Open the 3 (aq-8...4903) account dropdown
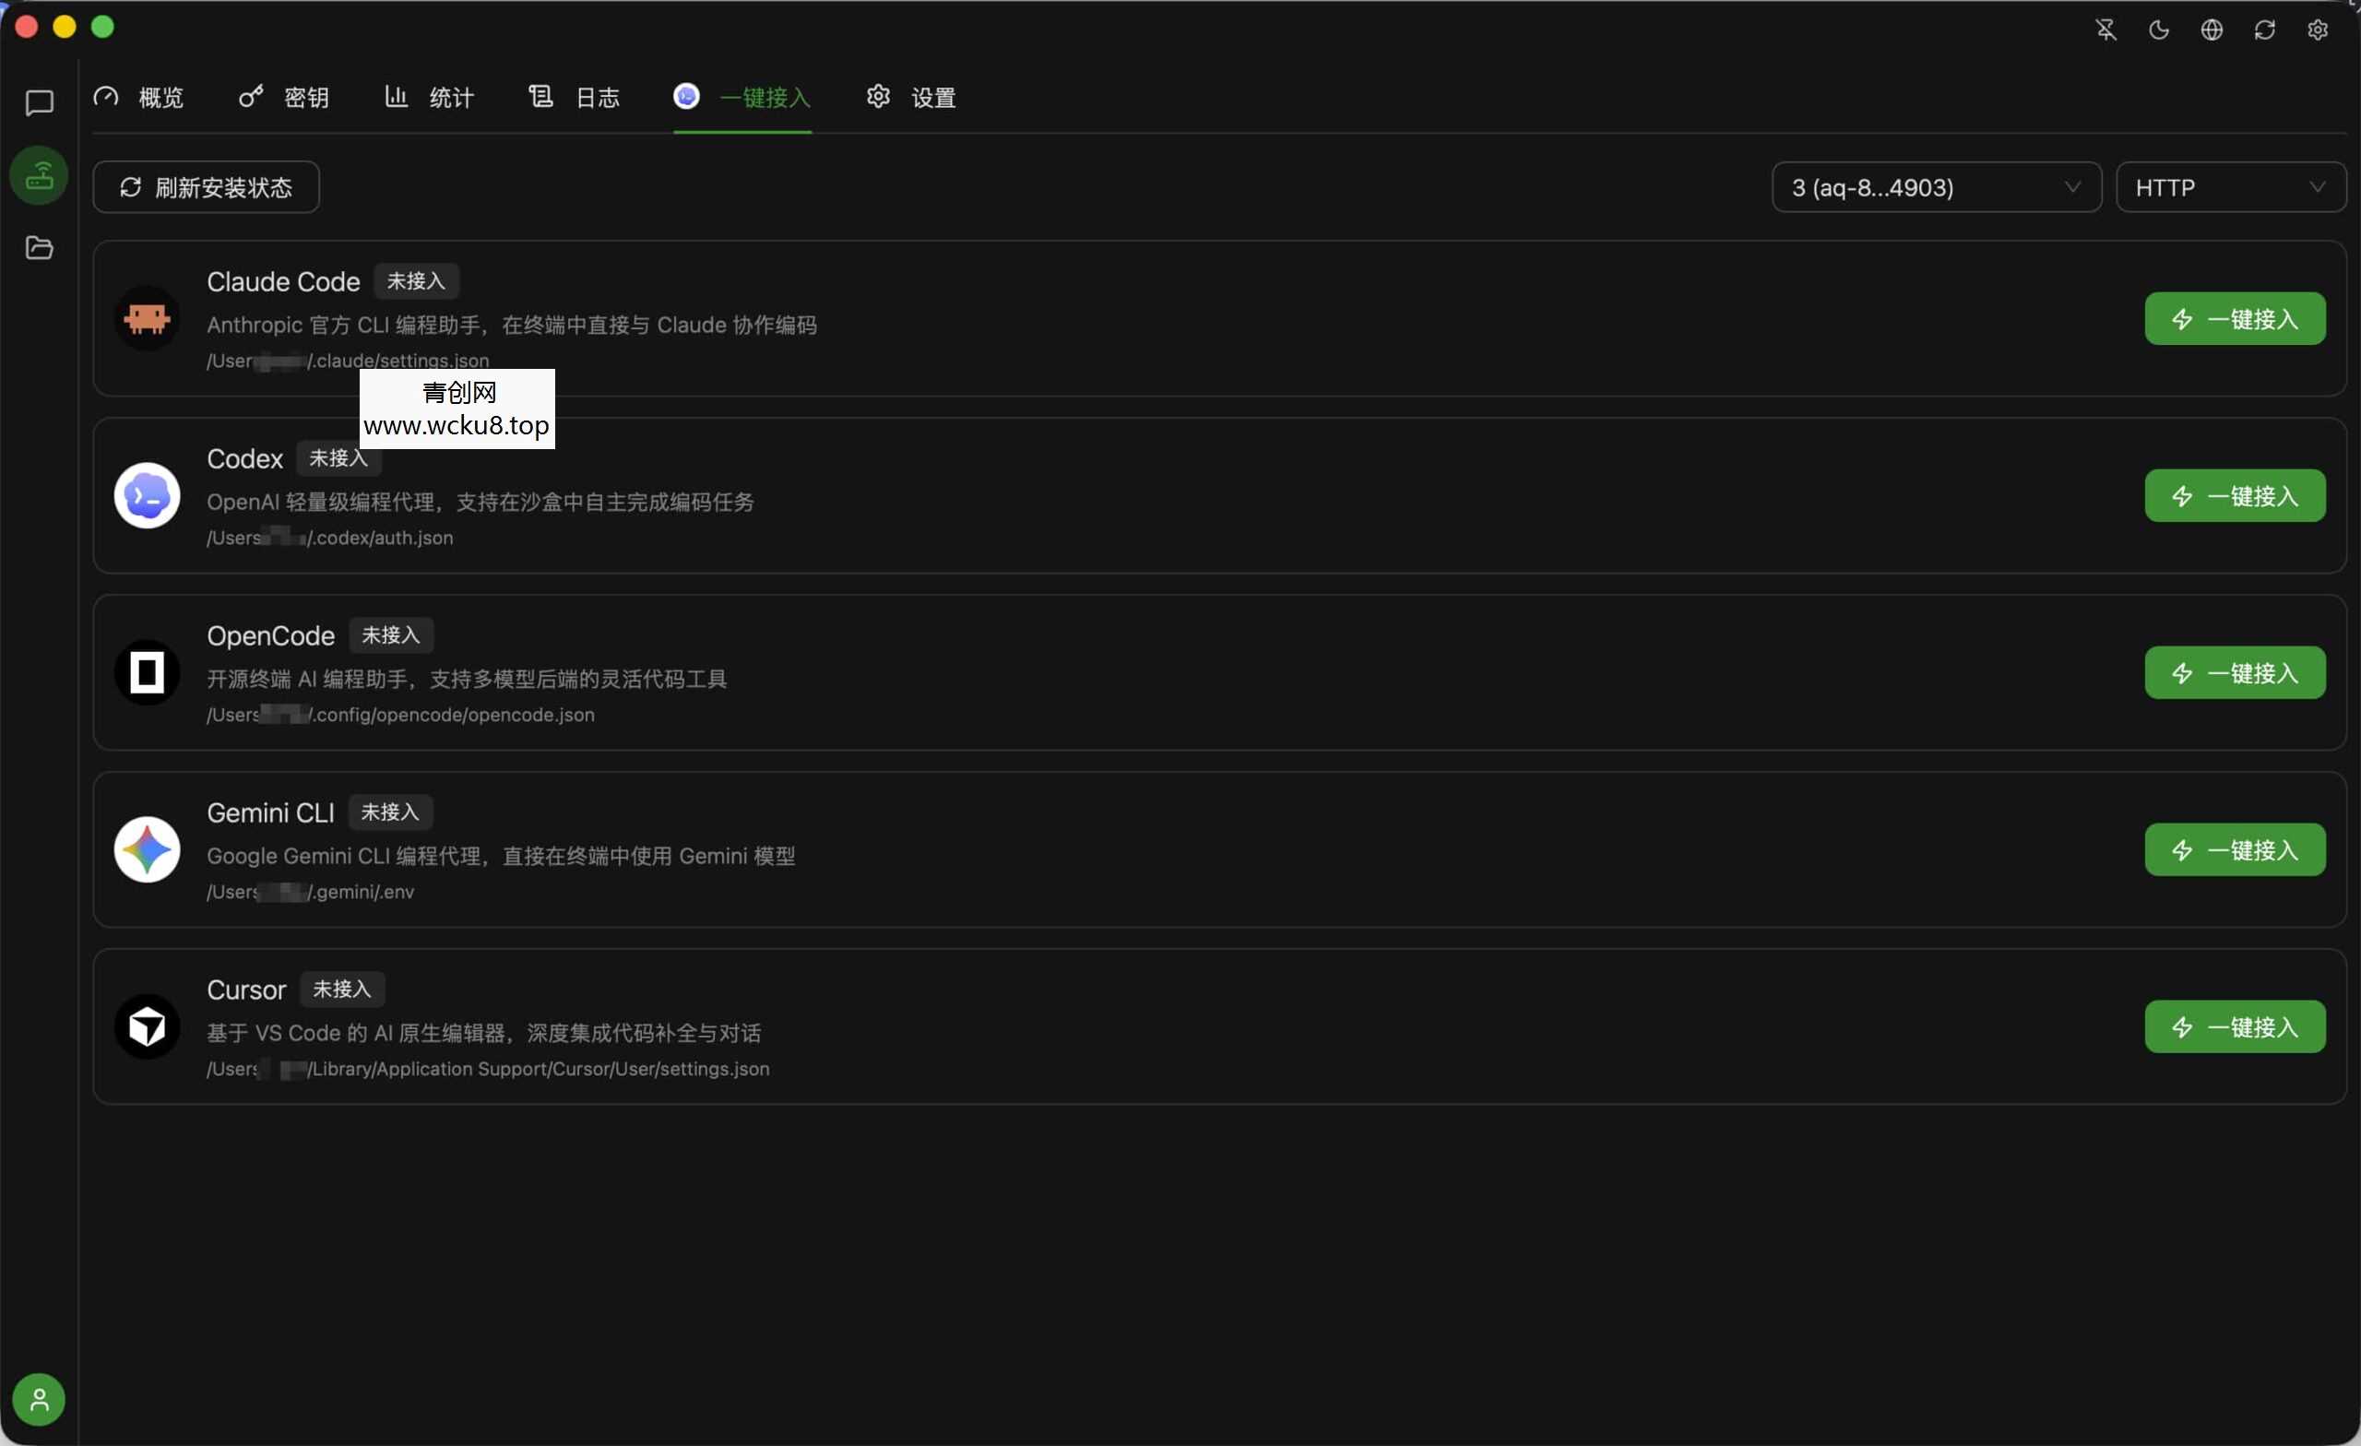Screen dimensions: 2361x1446 [x=1935, y=187]
